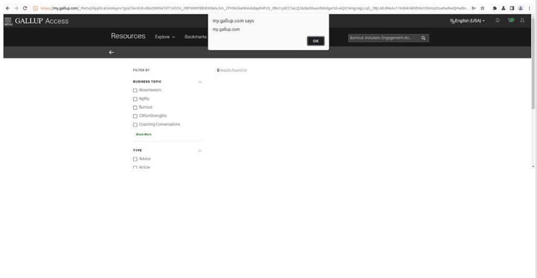The image size is (537, 278).
Task: Open the notifications bell icon
Action: pos(497,21)
